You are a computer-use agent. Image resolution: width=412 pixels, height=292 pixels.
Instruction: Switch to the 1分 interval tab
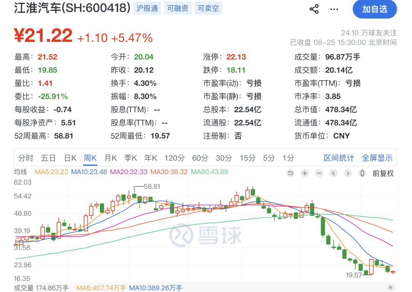288,158
